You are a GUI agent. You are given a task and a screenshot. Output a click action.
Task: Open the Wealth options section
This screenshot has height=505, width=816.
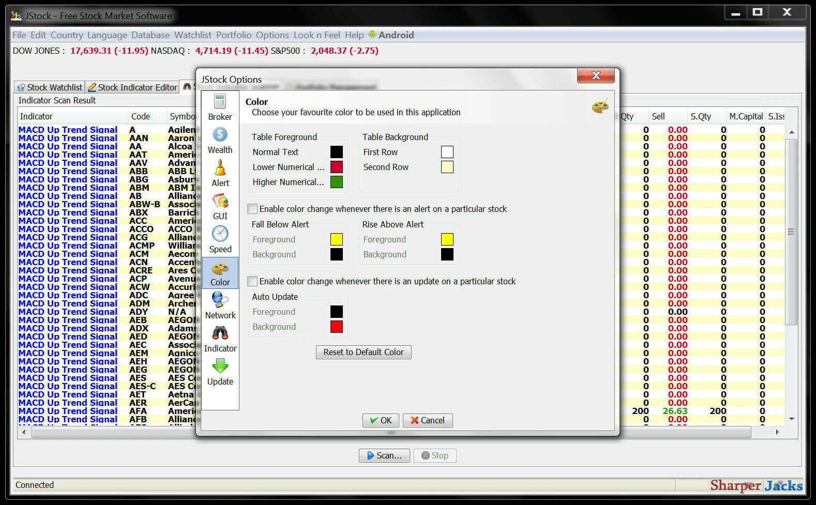(x=220, y=141)
